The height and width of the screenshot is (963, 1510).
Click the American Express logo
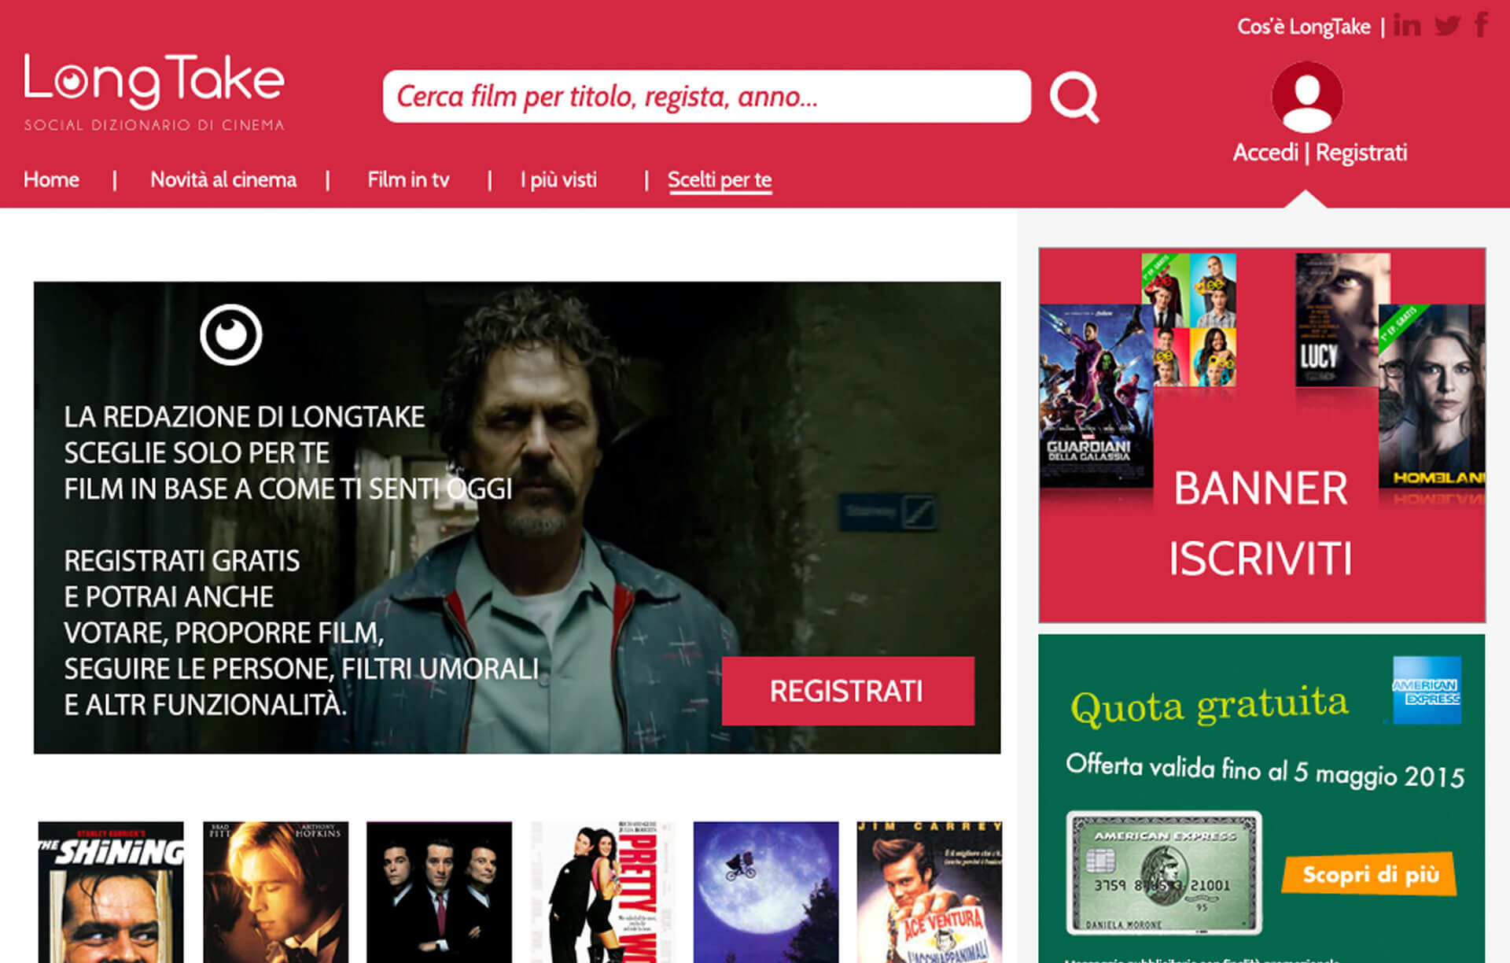[x=1427, y=690]
